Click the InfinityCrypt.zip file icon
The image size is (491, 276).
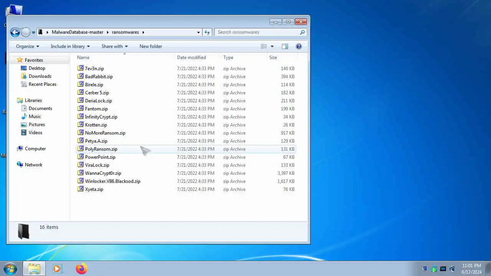tap(81, 117)
